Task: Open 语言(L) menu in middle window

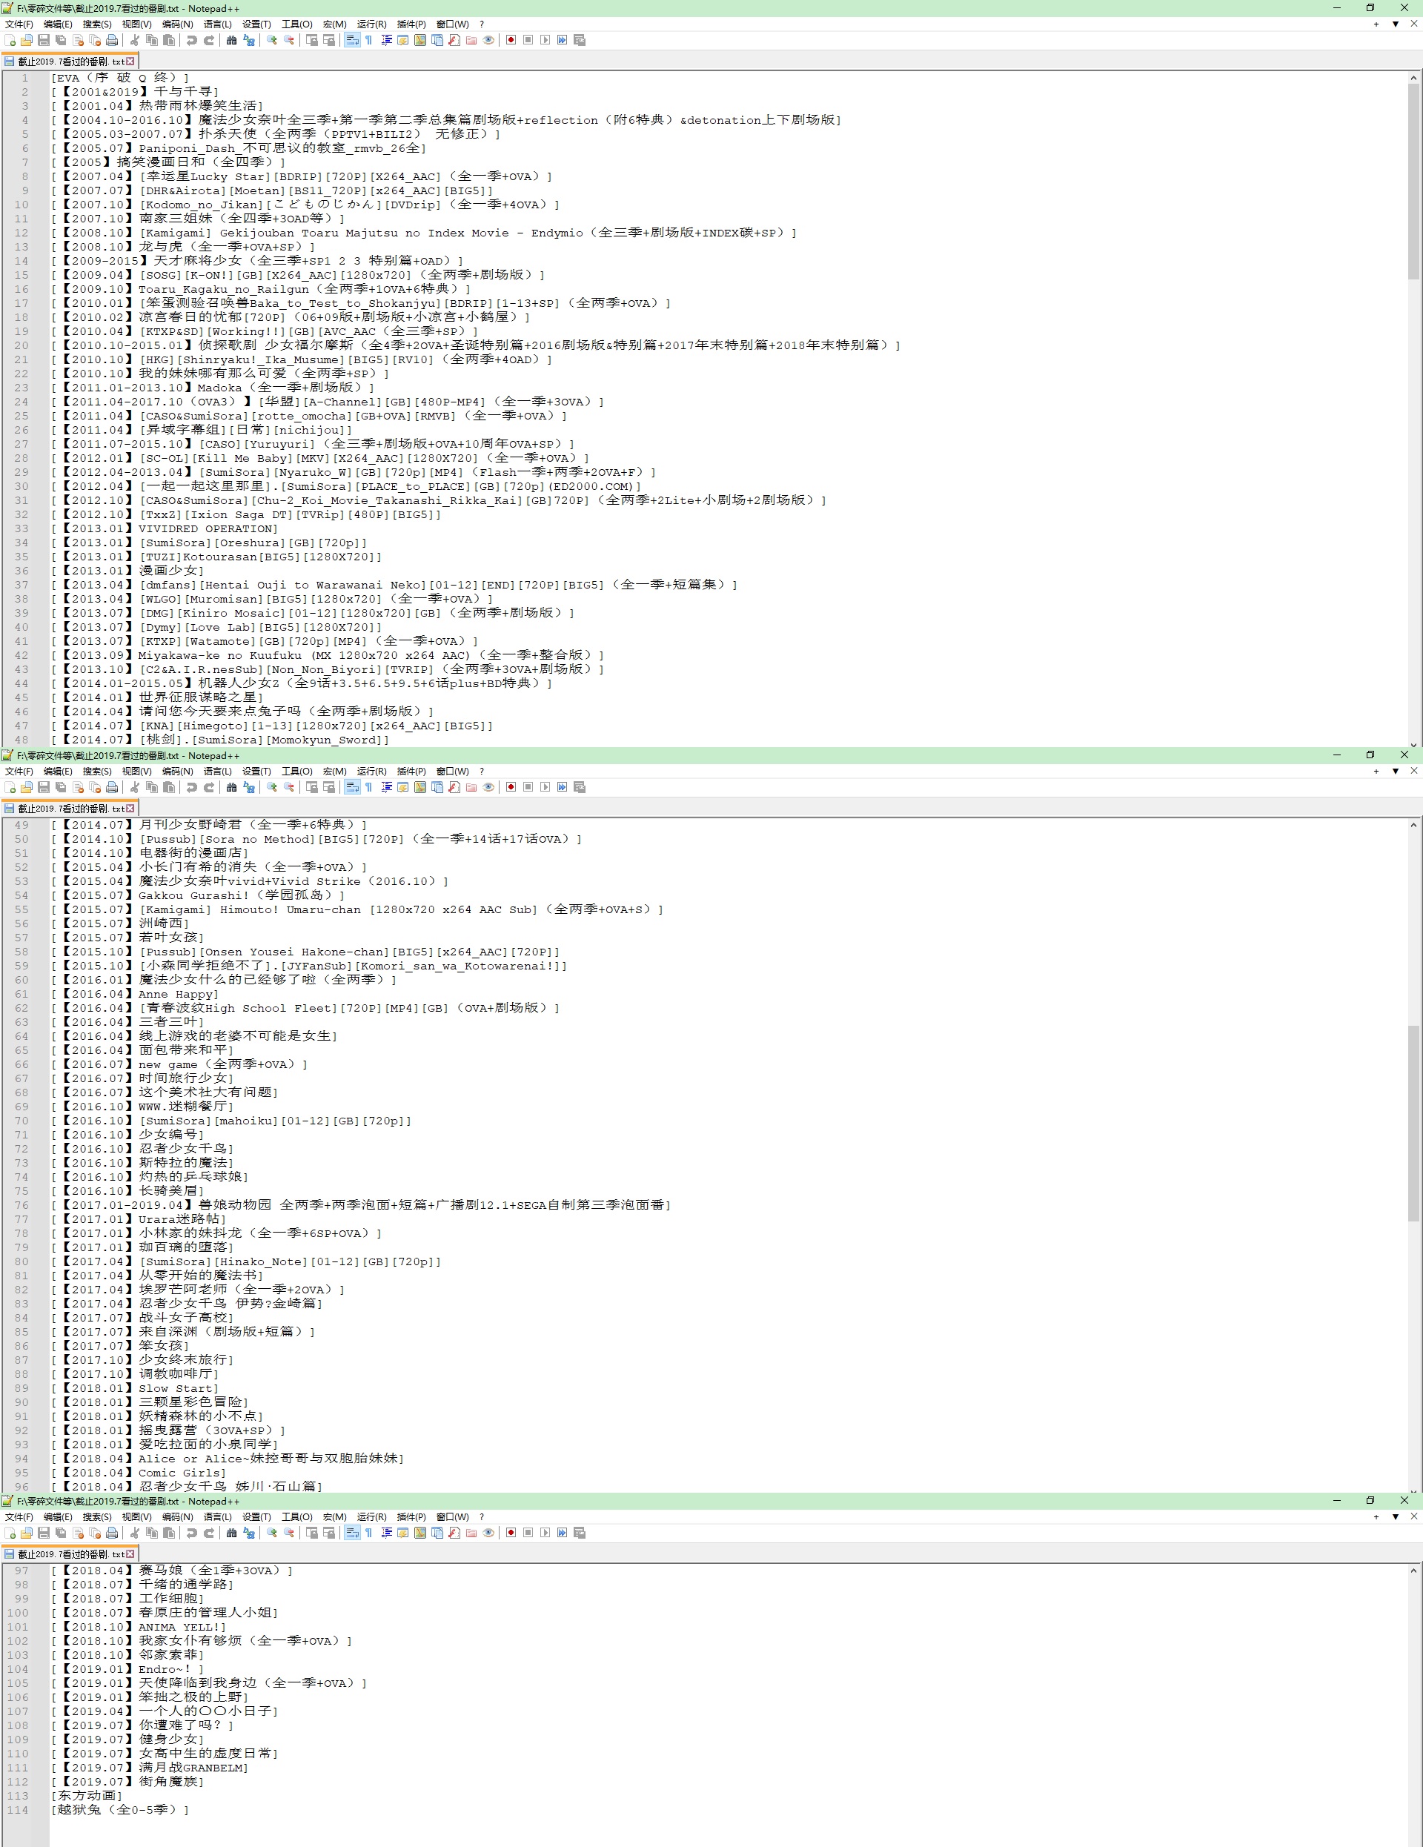Action: [x=217, y=770]
